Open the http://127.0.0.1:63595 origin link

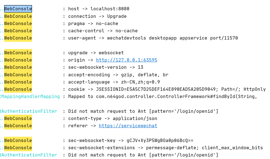(x=126, y=60)
